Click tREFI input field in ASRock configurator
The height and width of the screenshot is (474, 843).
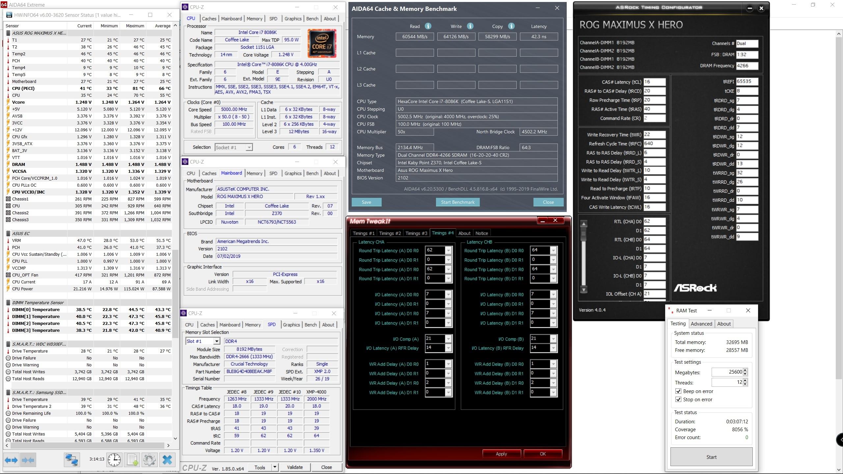point(747,81)
